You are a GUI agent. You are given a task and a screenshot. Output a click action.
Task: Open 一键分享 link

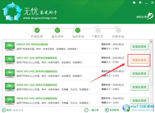(x=94, y=110)
